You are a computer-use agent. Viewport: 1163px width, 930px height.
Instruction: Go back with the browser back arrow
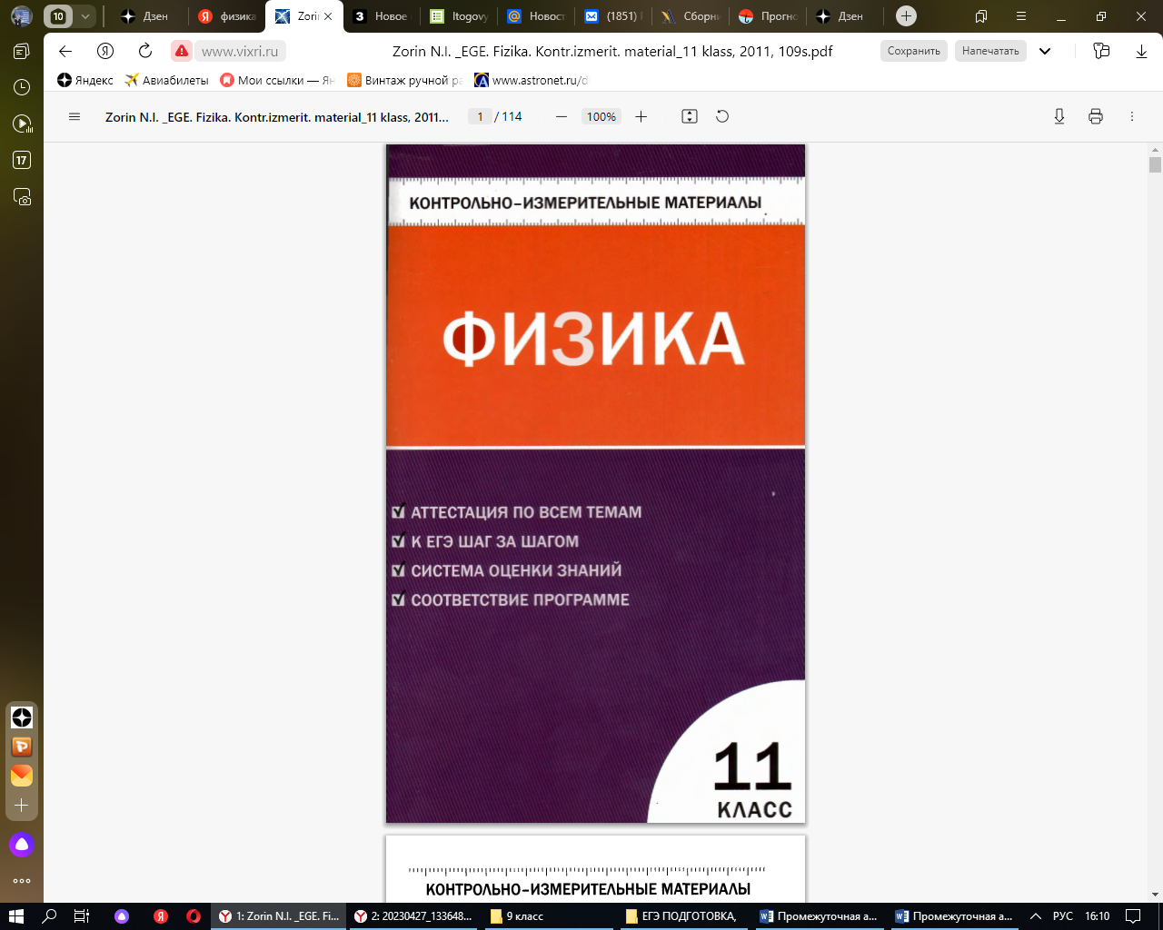click(65, 51)
